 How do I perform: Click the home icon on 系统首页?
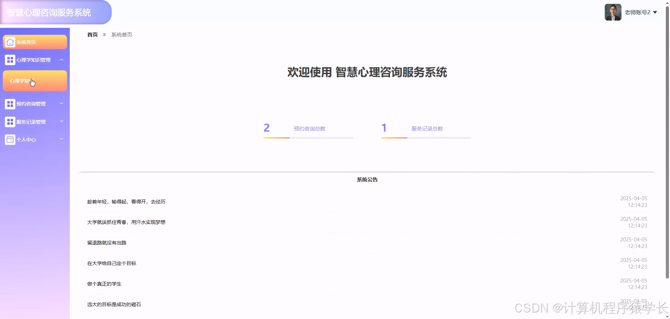[x=10, y=42]
